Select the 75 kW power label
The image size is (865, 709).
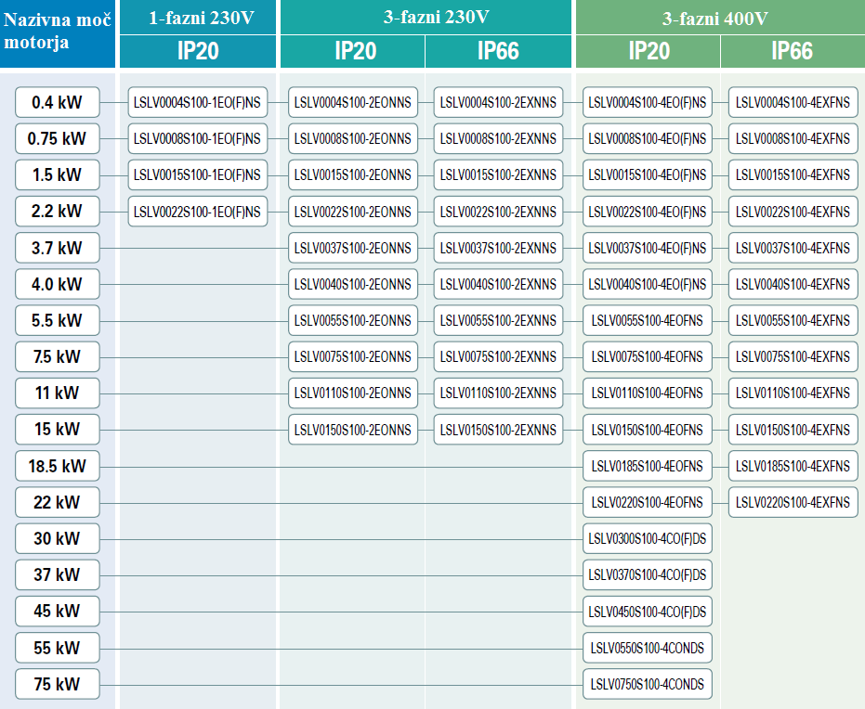57,685
